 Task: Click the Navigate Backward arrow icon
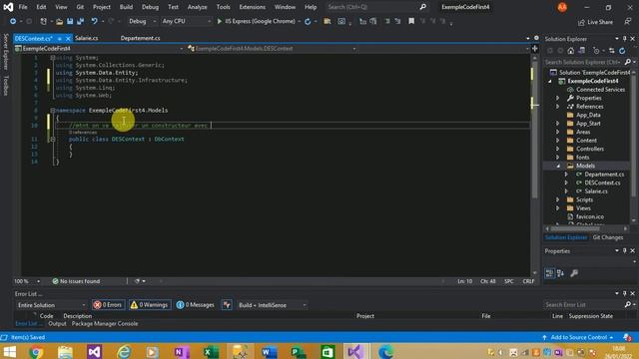13,21
